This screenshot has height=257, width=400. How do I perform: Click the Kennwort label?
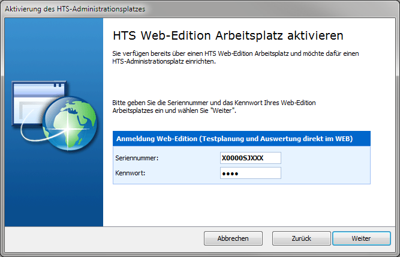tap(131, 173)
